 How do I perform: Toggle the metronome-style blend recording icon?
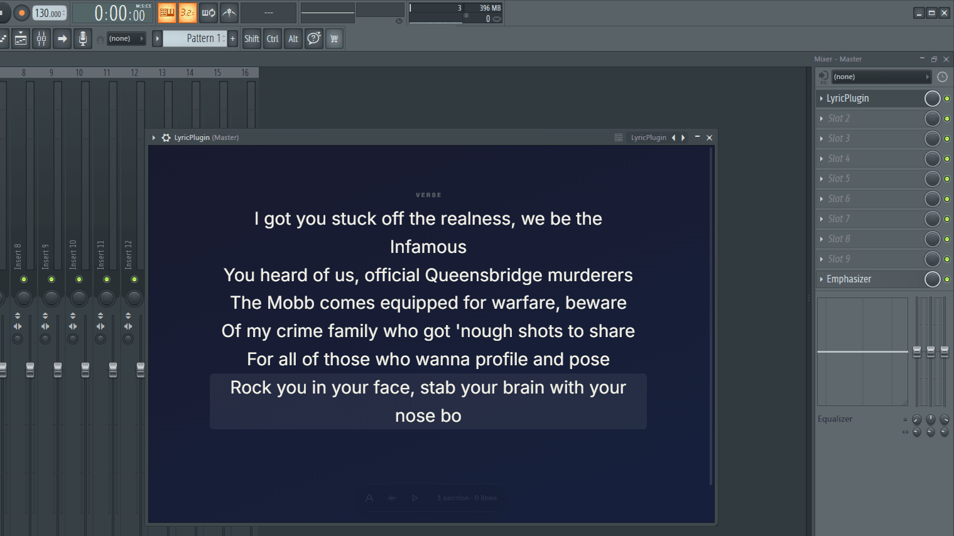(x=229, y=13)
